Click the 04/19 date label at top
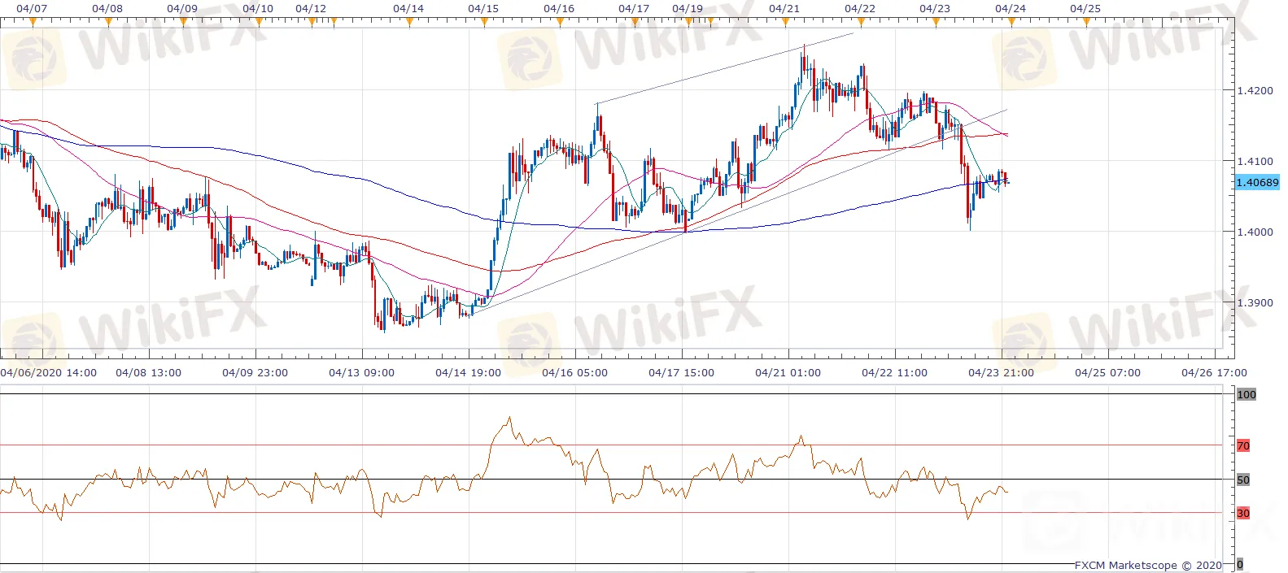This screenshot has width=1288, height=573. click(688, 8)
